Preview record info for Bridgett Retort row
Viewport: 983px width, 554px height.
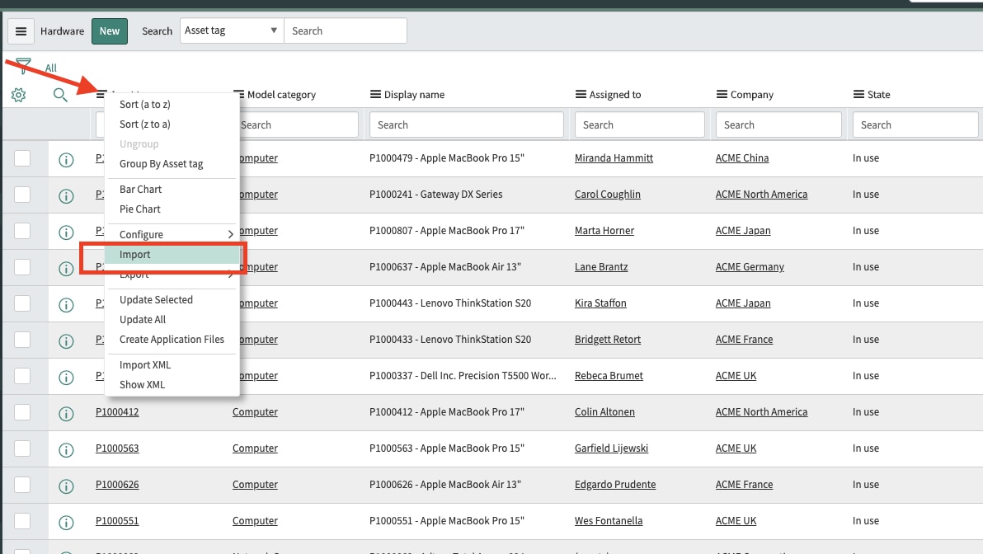(66, 341)
